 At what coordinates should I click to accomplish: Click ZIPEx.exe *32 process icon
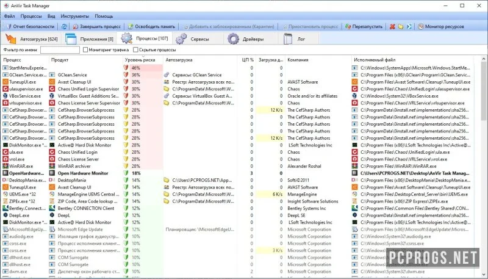5,201
